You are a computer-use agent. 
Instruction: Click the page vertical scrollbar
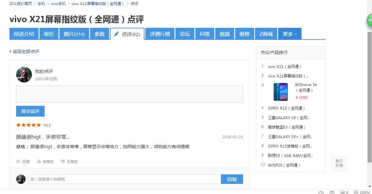pos(369,97)
